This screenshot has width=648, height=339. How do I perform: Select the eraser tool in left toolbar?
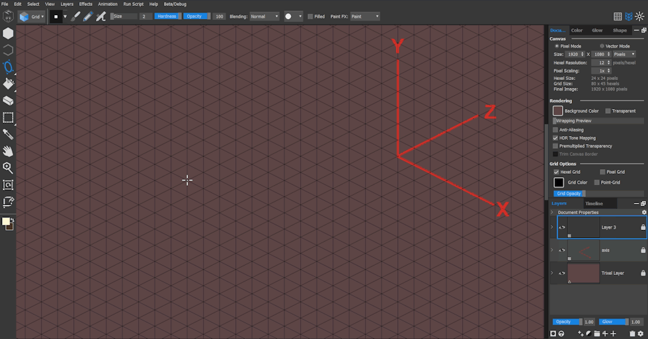coord(9,100)
